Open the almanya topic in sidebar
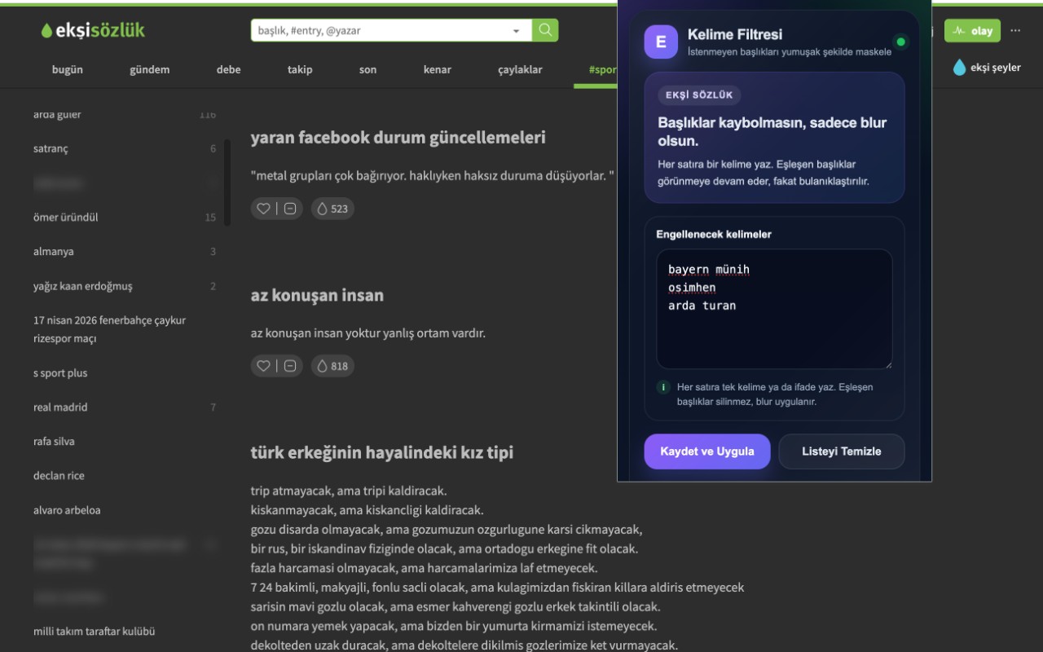Viewport: 1043px width, 652px height. point(125,251)
